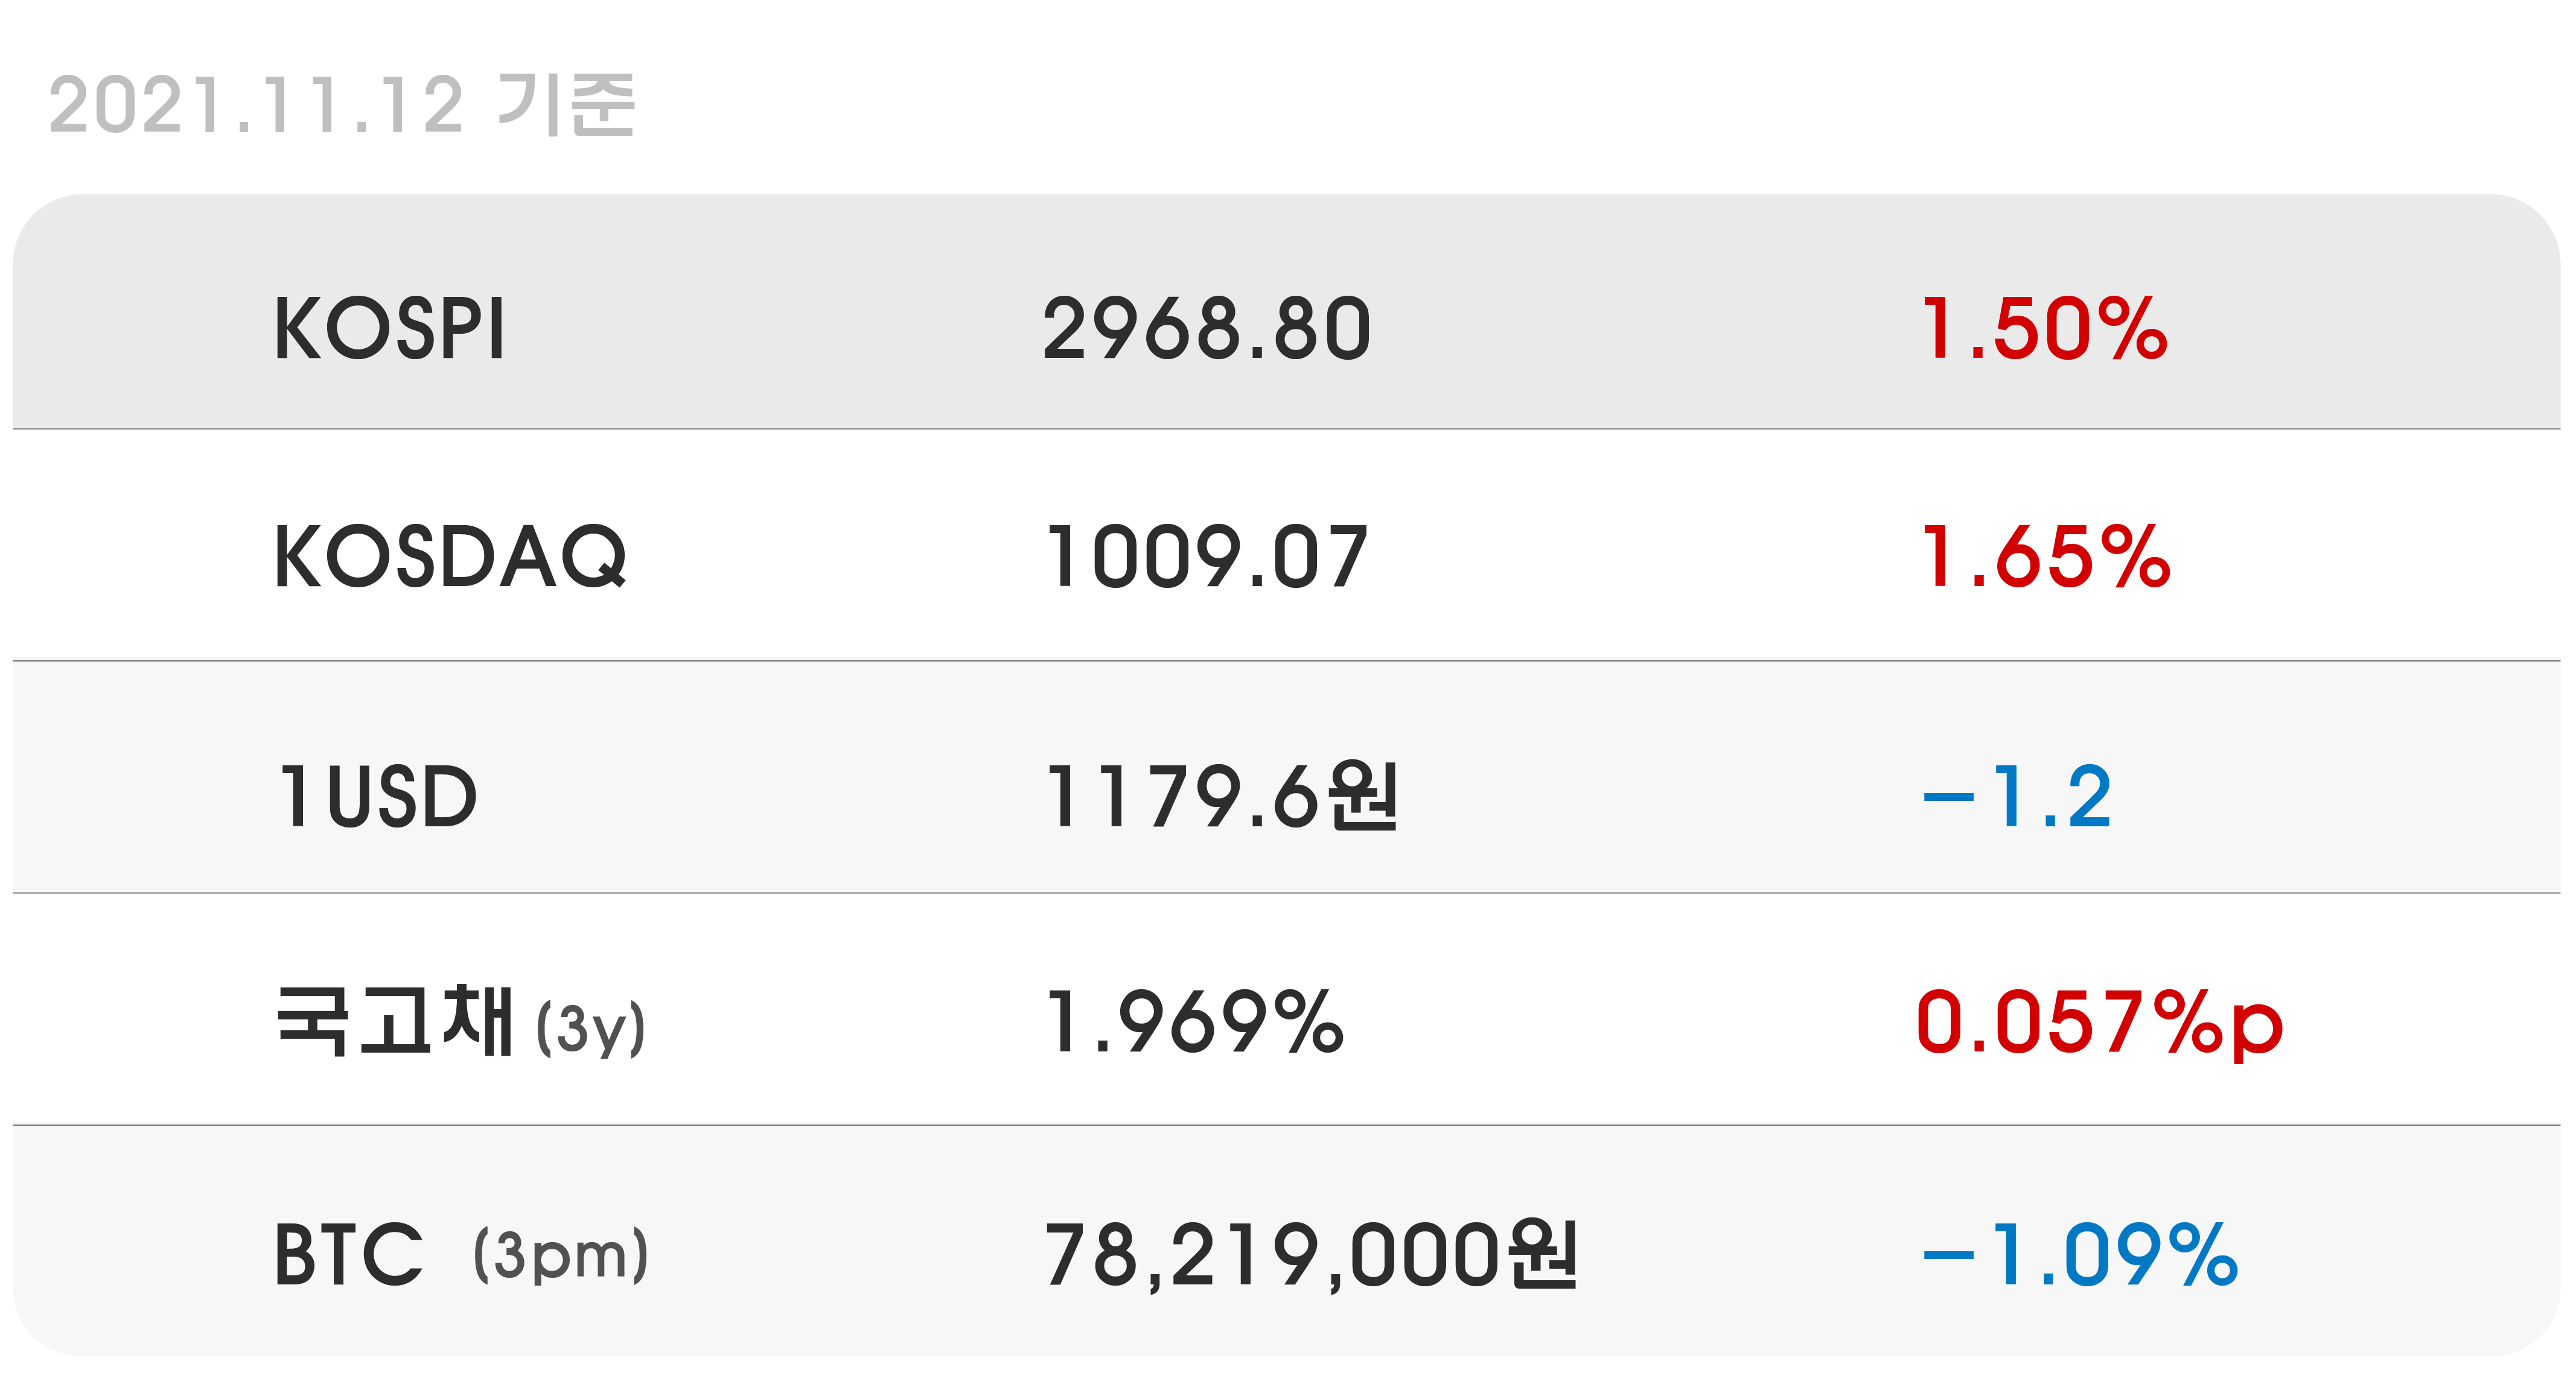Click the KOSDAQ value 1009.07

point(1206,557)
